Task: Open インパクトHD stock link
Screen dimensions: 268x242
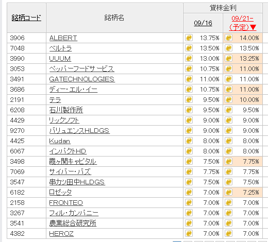Action: coord(68,151)
